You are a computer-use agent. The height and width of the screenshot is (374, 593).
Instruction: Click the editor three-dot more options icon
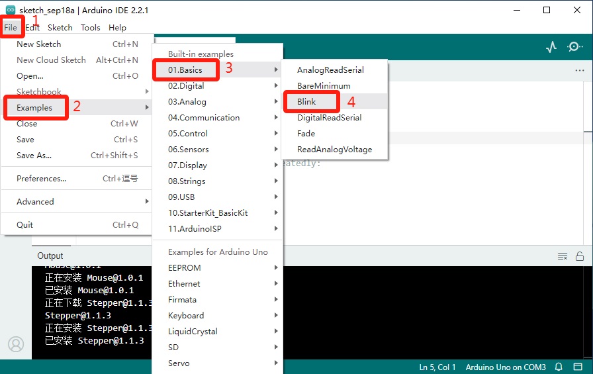(579, 70)
